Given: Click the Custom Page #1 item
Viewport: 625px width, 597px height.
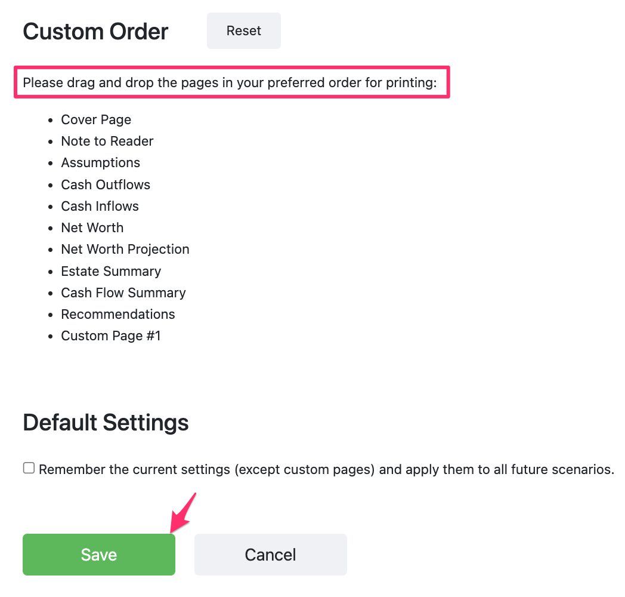Looking at the screenshot, I should 111,336.
